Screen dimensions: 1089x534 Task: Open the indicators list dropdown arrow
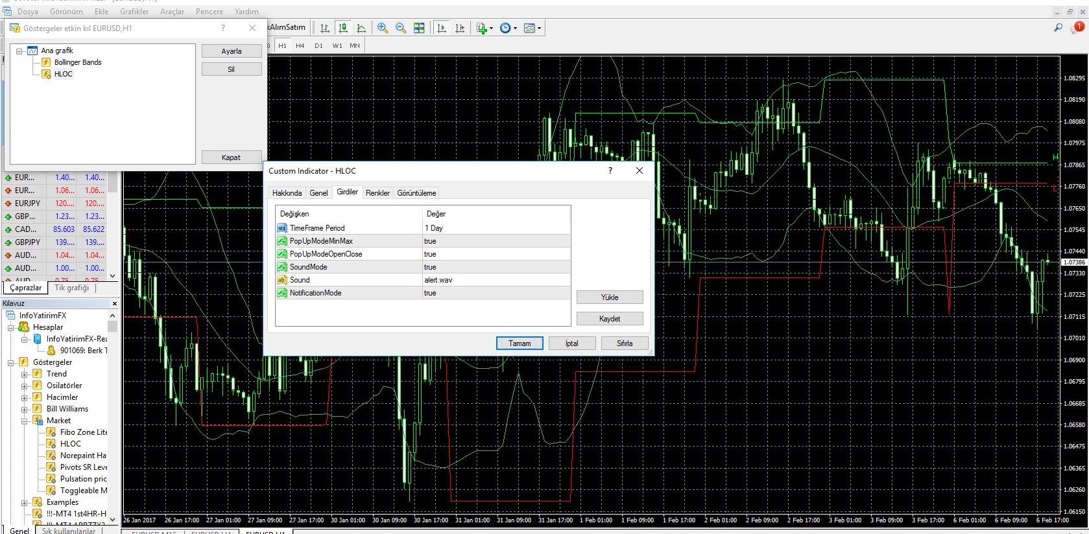click(x=491, y=28)
